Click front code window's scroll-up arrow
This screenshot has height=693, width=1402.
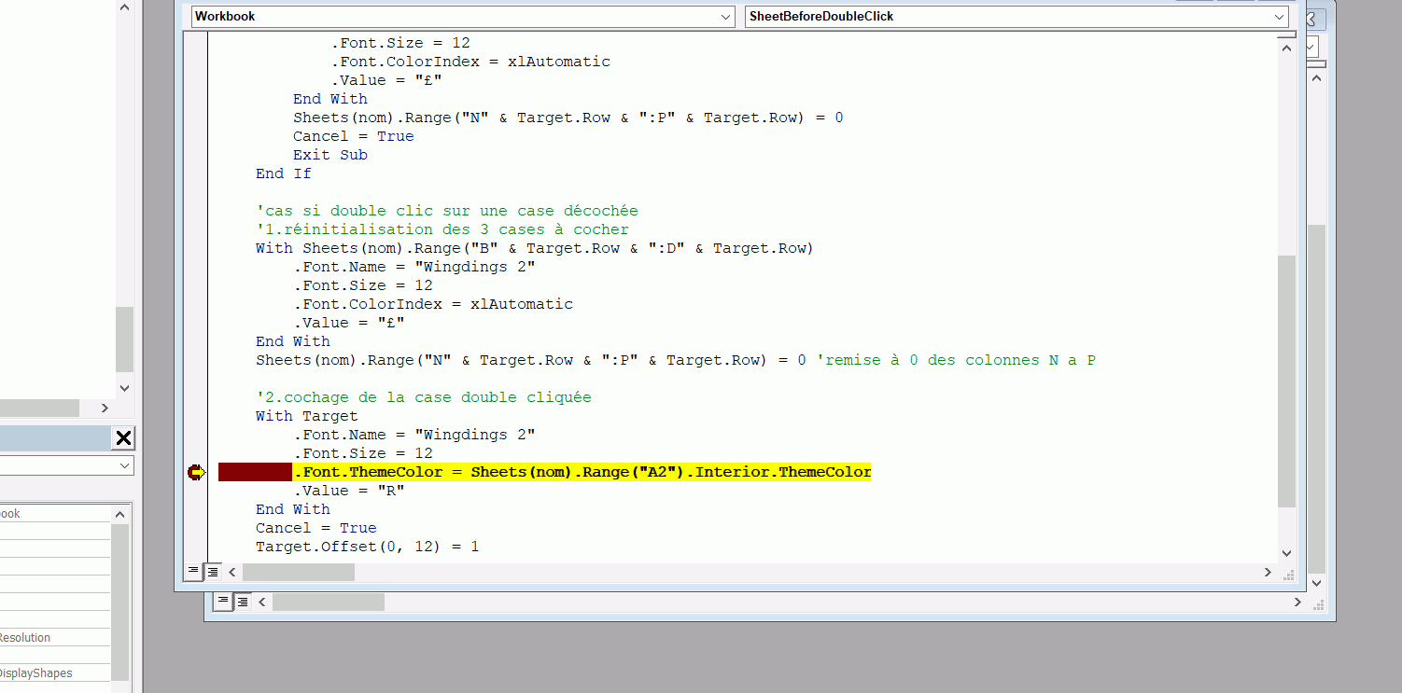(1287, 49)
